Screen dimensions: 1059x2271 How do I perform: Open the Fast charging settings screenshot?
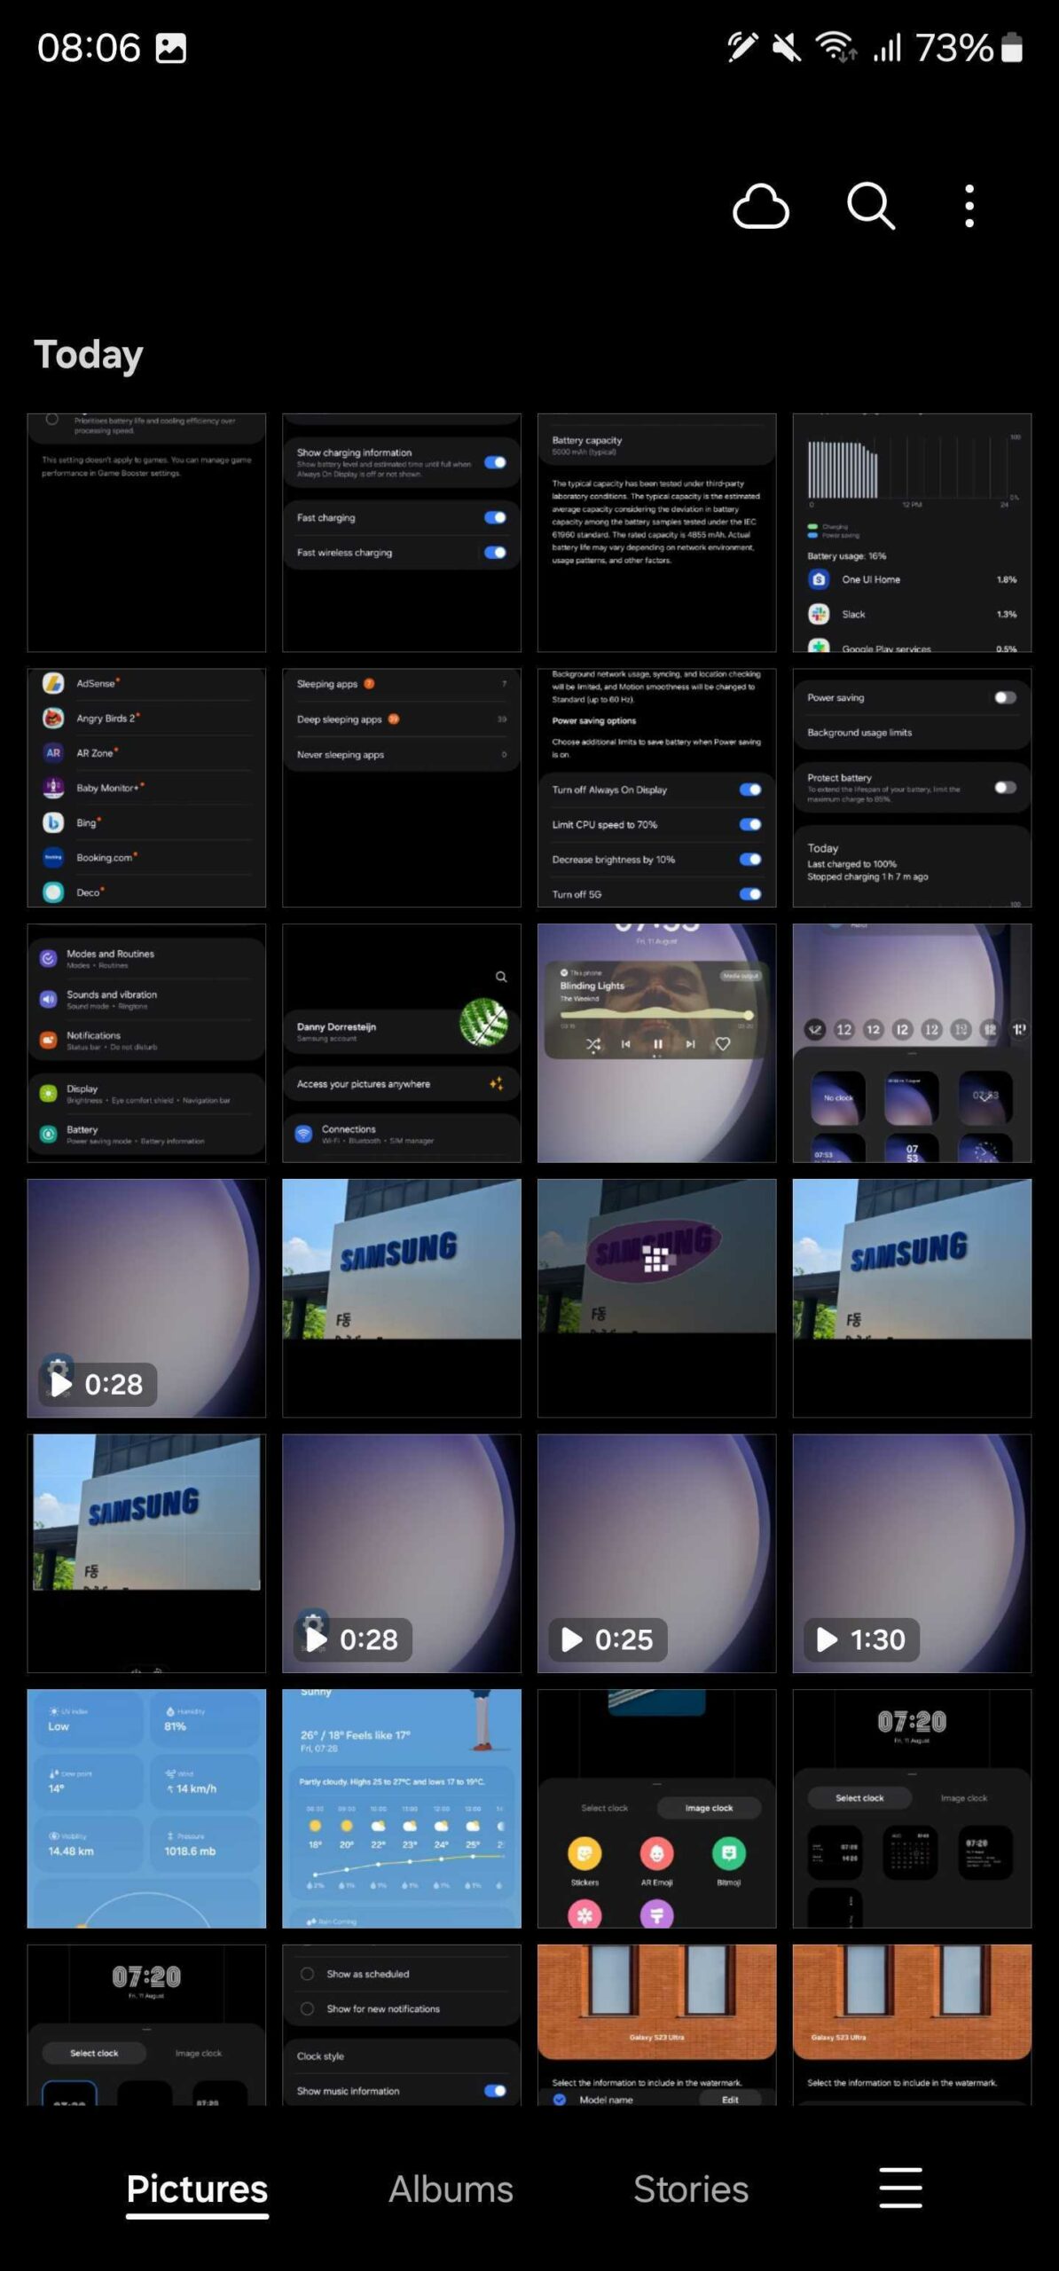401,532
